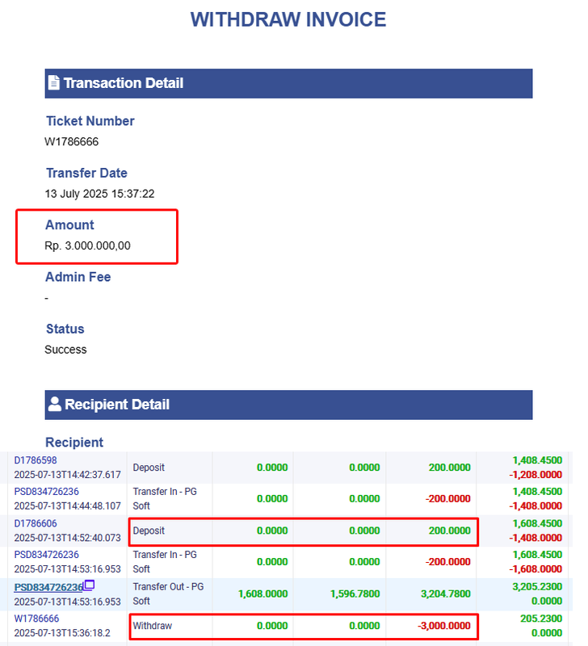This screenshot has width=588, height=646.
Task: Click timestamp 2025-07-13T14:42:37.617
Action: 68,475
